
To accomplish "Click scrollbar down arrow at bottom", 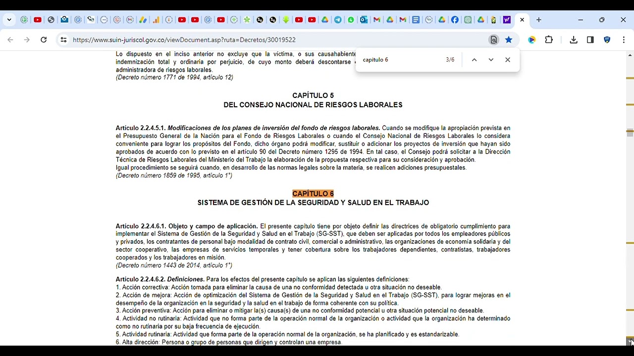I will (x=630, y=342).
